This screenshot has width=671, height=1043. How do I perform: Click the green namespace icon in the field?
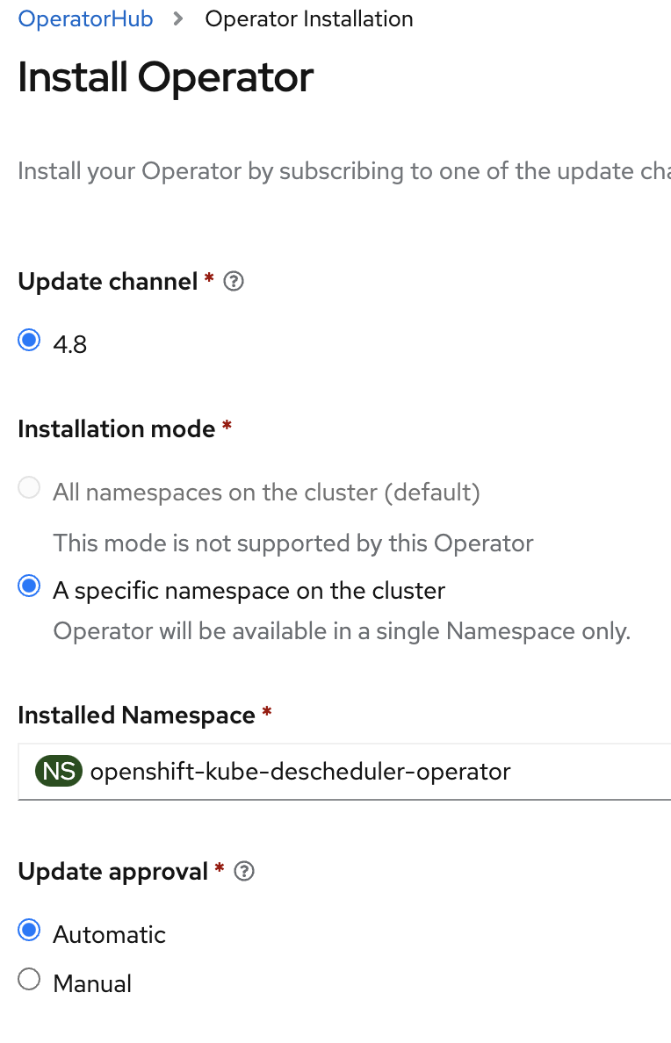click(58, 771)
